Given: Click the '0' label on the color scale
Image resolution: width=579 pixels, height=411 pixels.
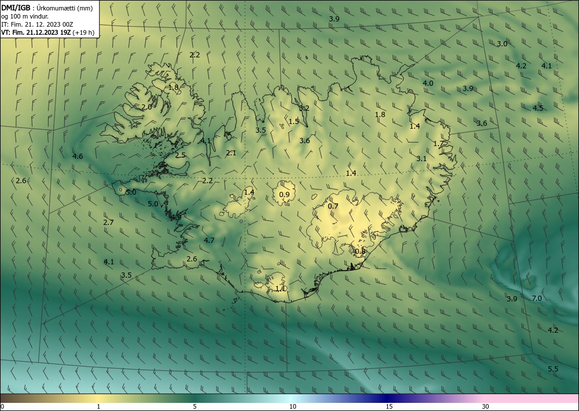Looking at the screenshot, I should (x=2, y=406).
